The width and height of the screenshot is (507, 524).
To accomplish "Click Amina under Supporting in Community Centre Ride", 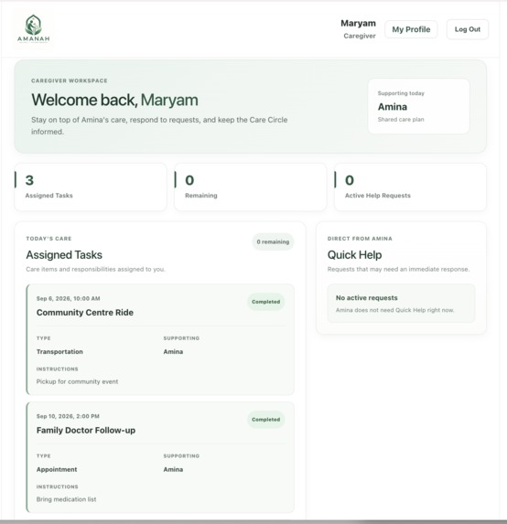I will click(173, 351).
